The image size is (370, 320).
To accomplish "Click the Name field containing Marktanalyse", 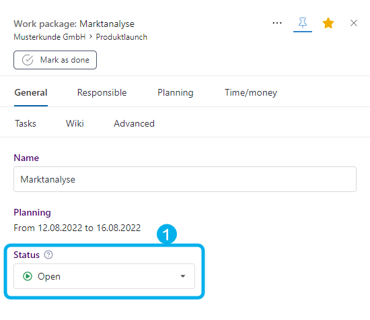I will (x=185, y=179).
